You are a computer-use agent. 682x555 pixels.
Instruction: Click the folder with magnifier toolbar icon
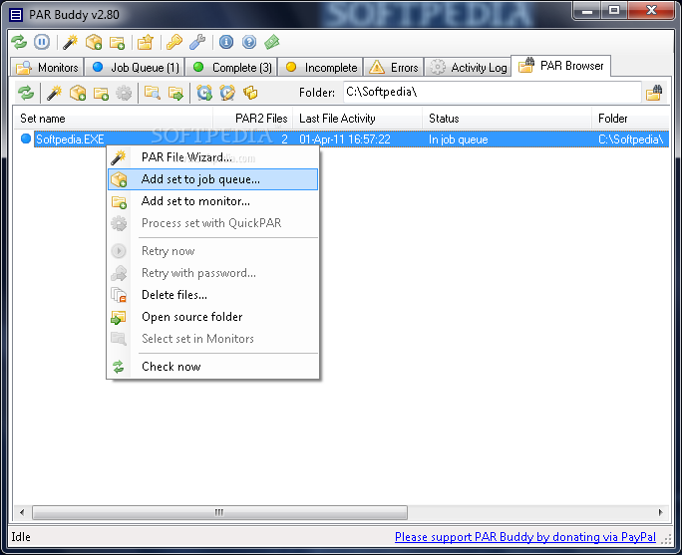153,93
